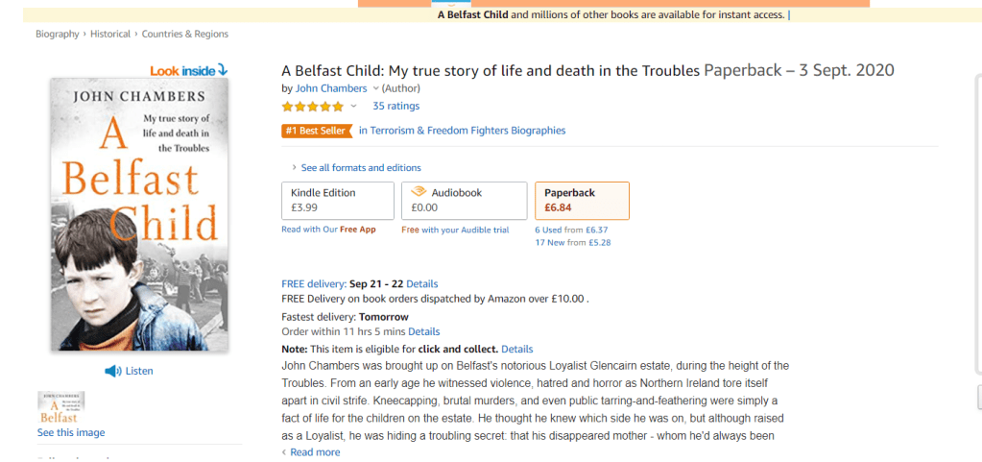Click the Audible audiobook logo icon
The image size is (982, 462).
pyautogui.click(x=418, y=192)
